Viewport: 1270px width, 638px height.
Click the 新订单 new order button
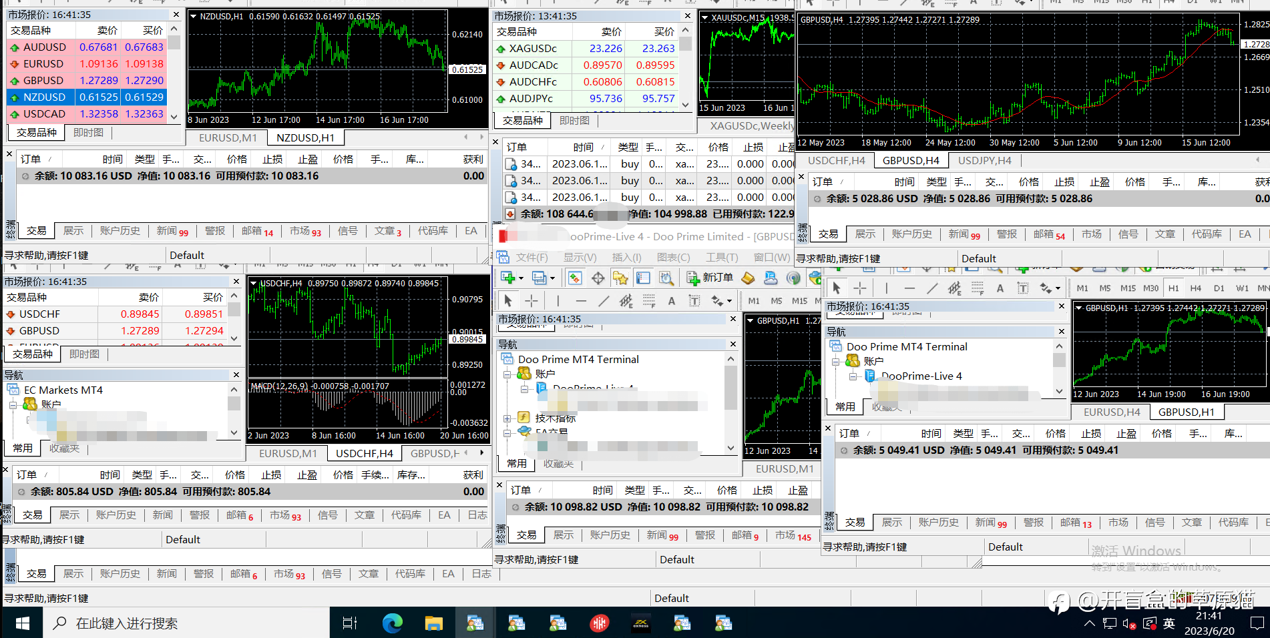[x=710, y=278]
